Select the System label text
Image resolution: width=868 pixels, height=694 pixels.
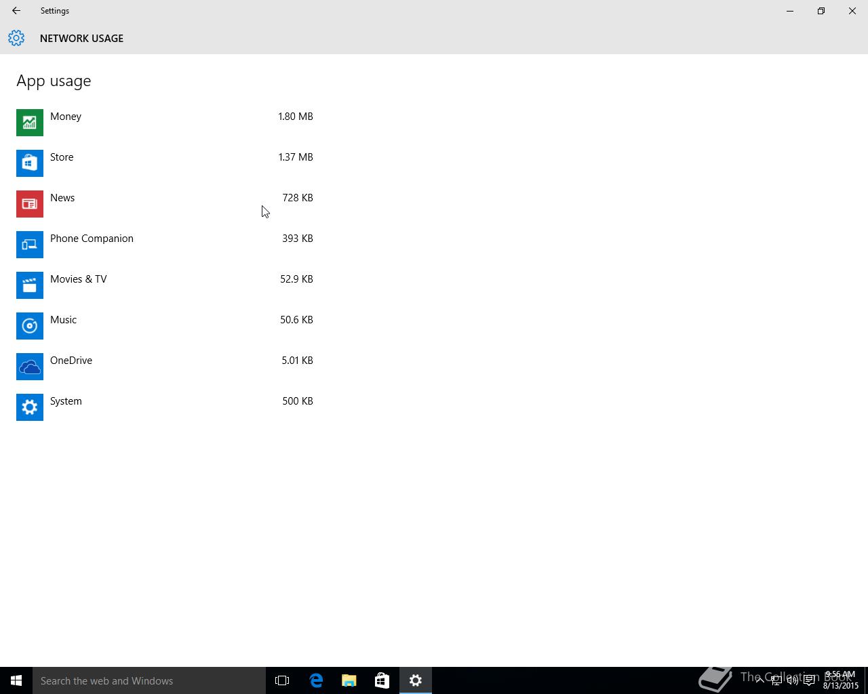(x=66, y=401)
